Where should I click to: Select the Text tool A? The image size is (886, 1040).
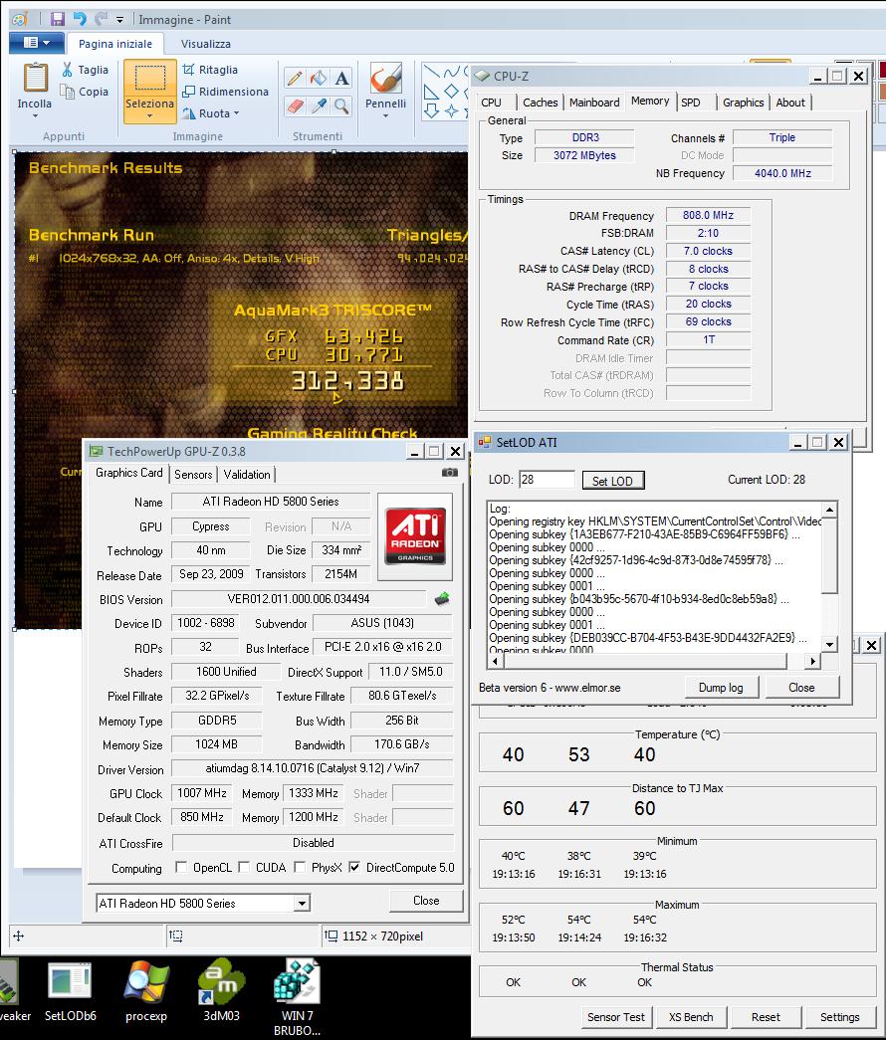pyautogui.click(x=341, y=79)
